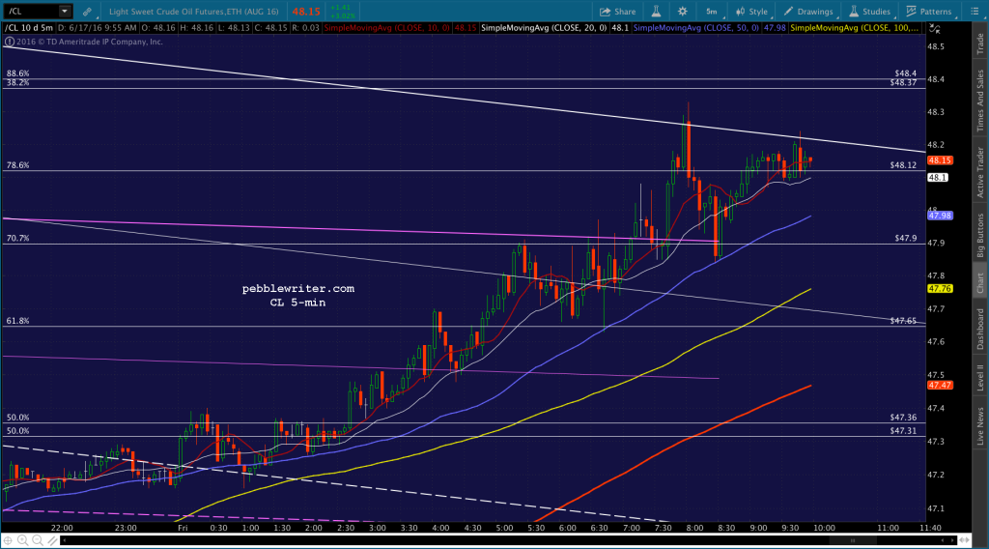Click the D: 6/17/16 9:55 AM readout

98,28
